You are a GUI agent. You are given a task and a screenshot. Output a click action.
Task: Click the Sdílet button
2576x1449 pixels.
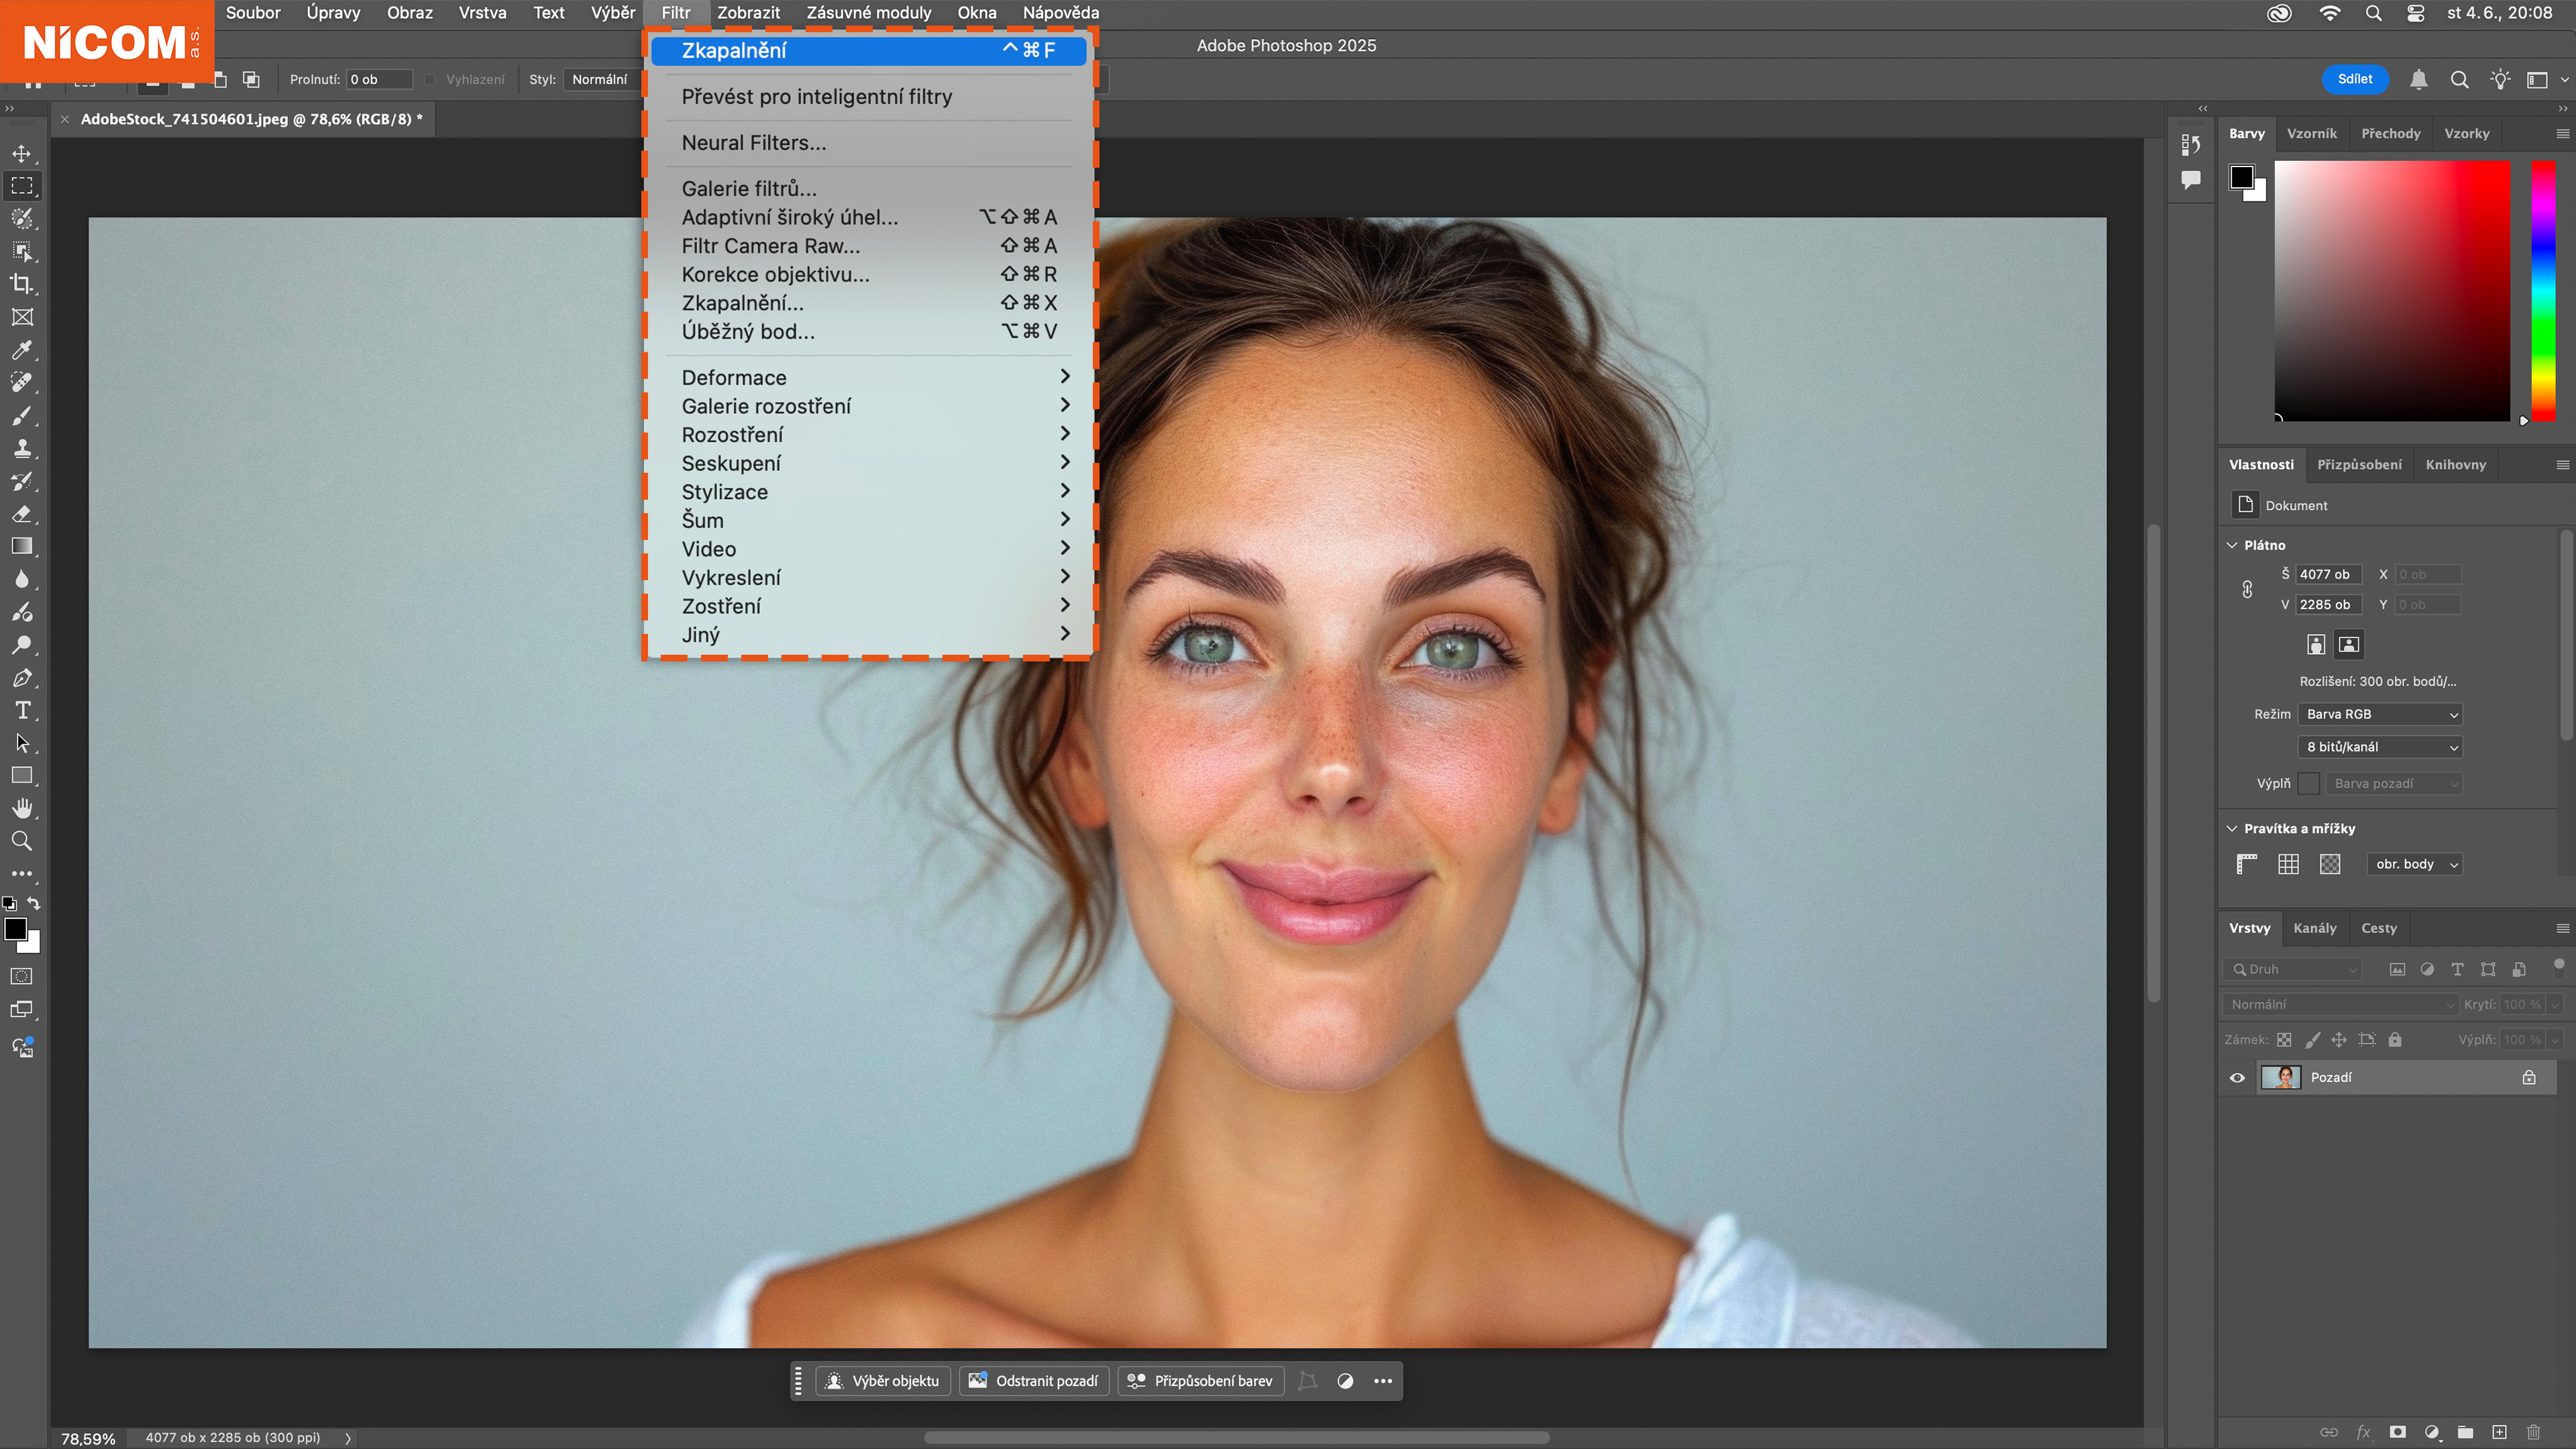tap(2355, 79)
